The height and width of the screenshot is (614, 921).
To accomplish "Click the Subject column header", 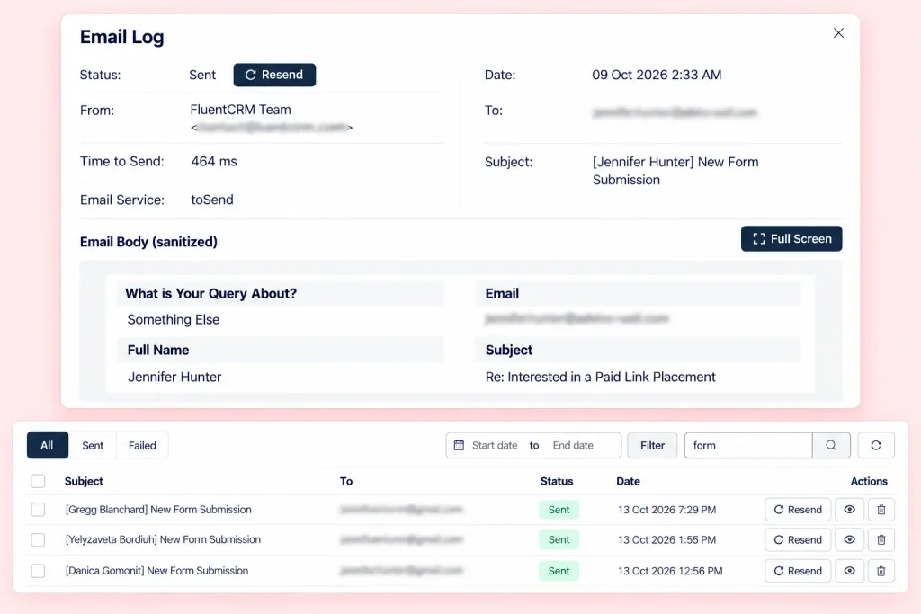I will pos(84,481).
